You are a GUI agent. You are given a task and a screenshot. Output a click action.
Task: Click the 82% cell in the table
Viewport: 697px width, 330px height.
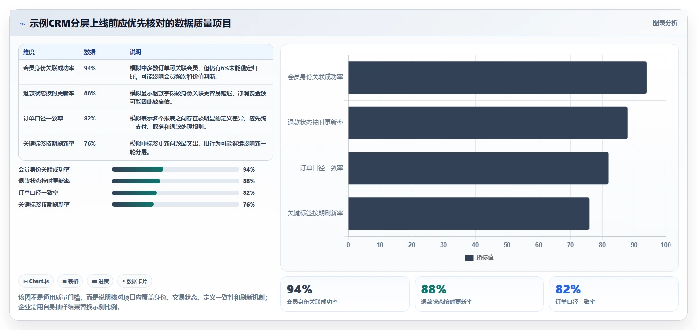[x=90, y=119]
